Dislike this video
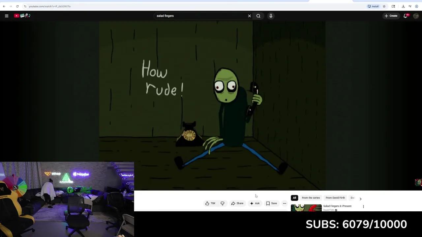Viewport: 422px width, 237px height. point(223,203)
